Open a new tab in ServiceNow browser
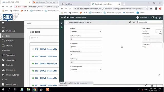 tap(124, 4)
